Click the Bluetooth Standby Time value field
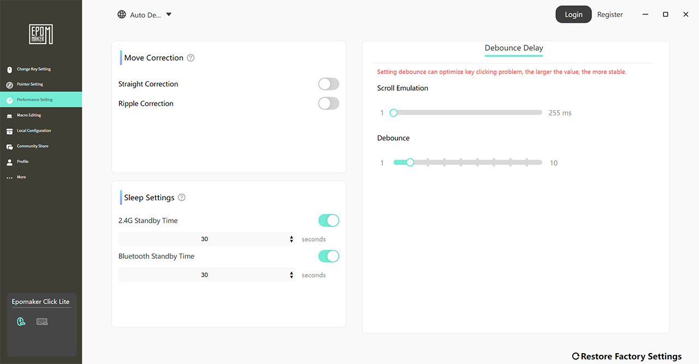Image resolution: width=699 pixels, height=364 pixels. click(x=207, y=275)
